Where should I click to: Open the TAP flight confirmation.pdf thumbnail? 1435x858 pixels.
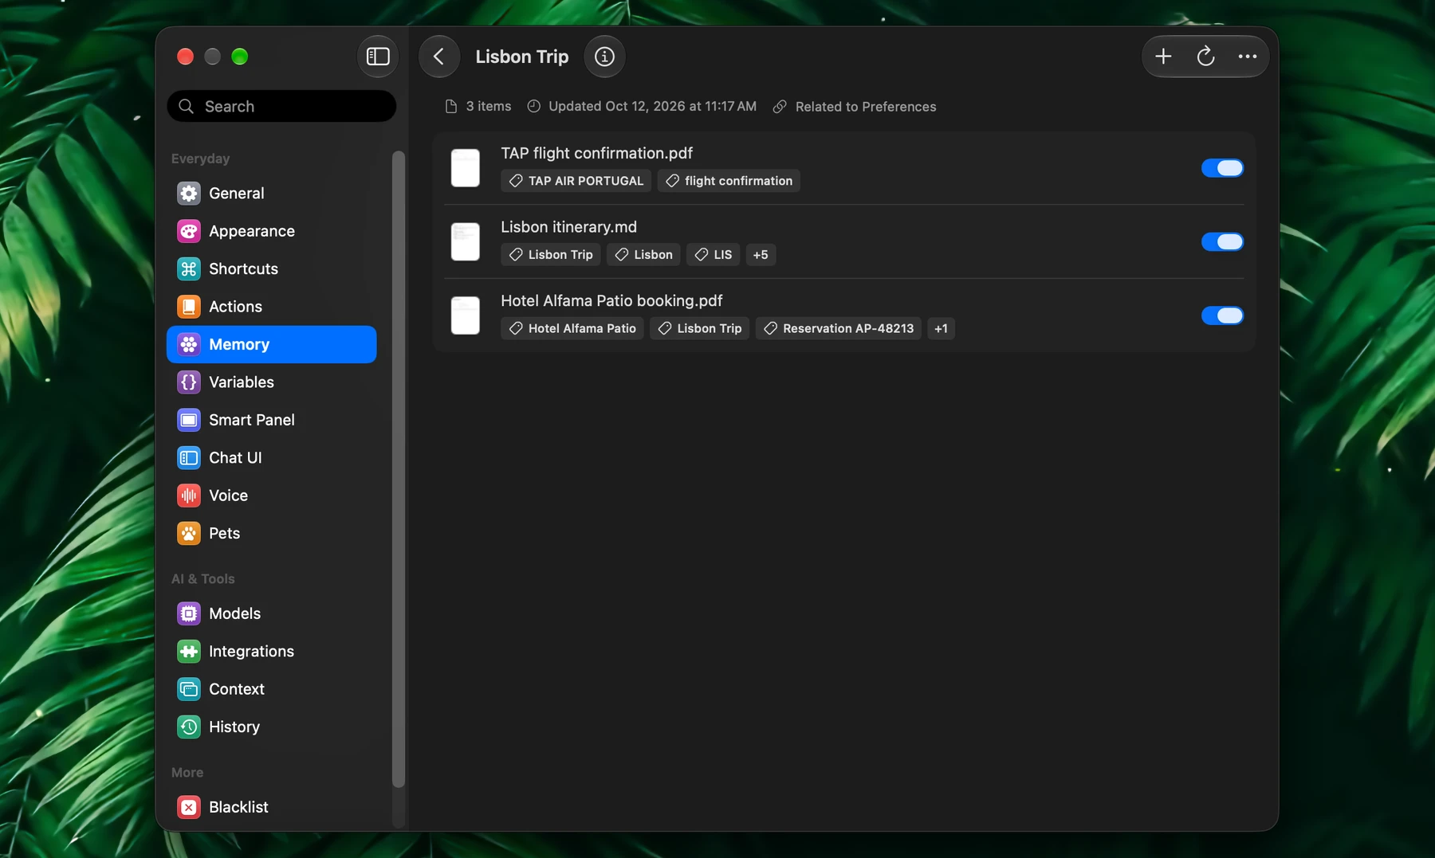(x=466, y=168)
